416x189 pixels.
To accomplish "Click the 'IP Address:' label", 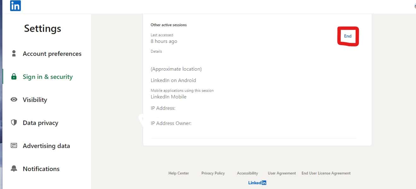I will [x=163, y=108].
